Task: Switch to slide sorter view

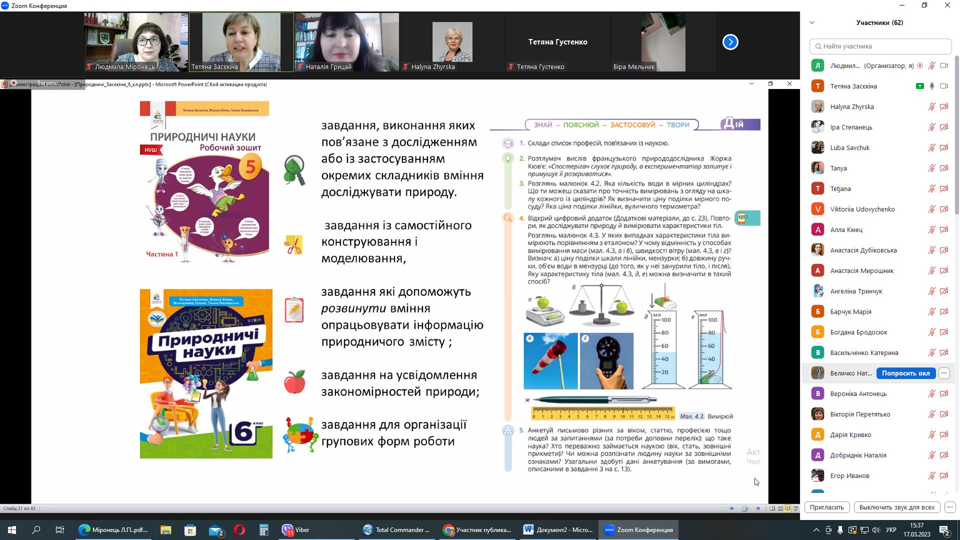Action: click(780, 508)
